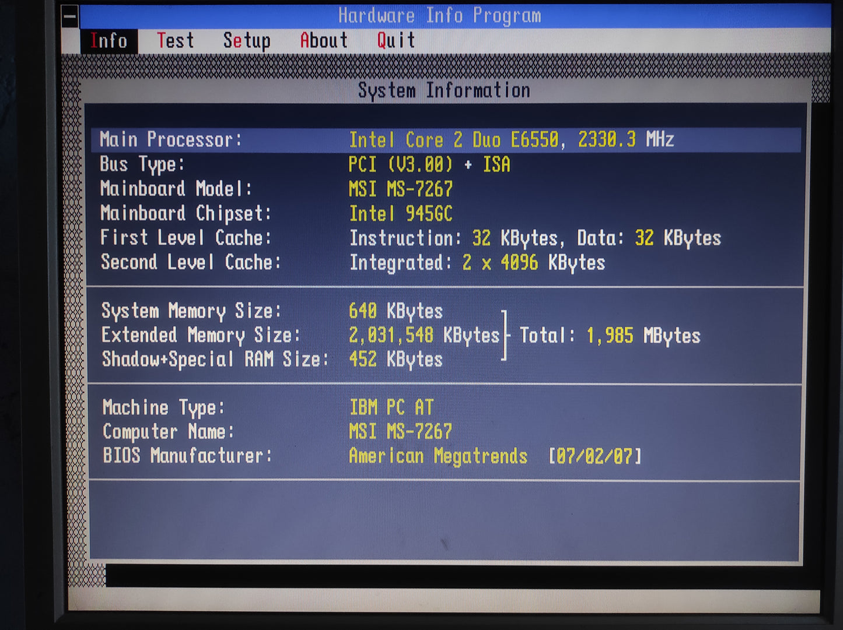The height and width of the screenshot is (630, 843).
Task: Select the highlighted Main Processor row
Action: 445,140
